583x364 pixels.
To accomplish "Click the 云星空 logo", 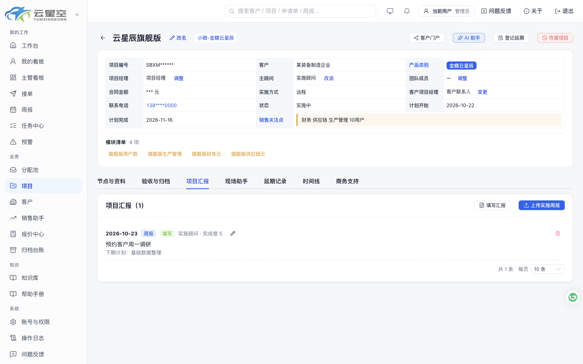I will (x=36, y=14).
